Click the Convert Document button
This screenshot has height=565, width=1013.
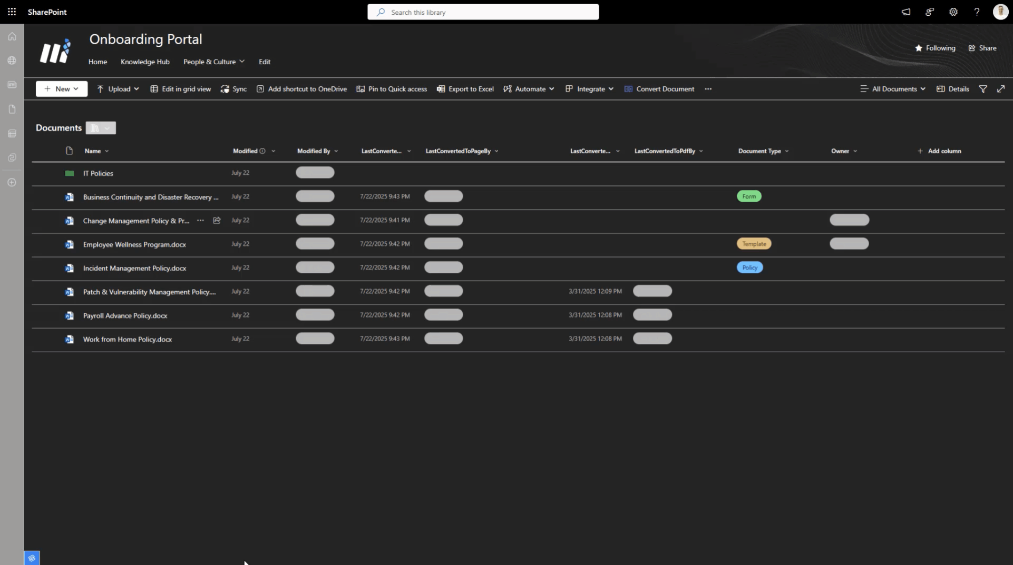(659, 89)
